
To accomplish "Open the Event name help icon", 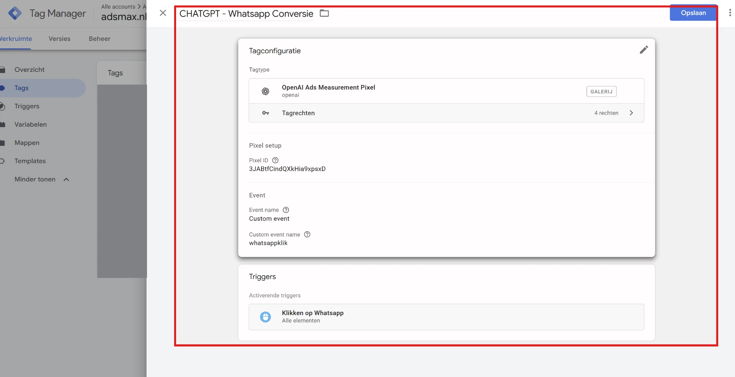I will pos(286,210).
